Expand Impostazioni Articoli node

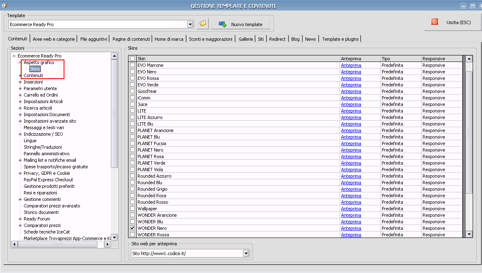(x=20, y=101)
